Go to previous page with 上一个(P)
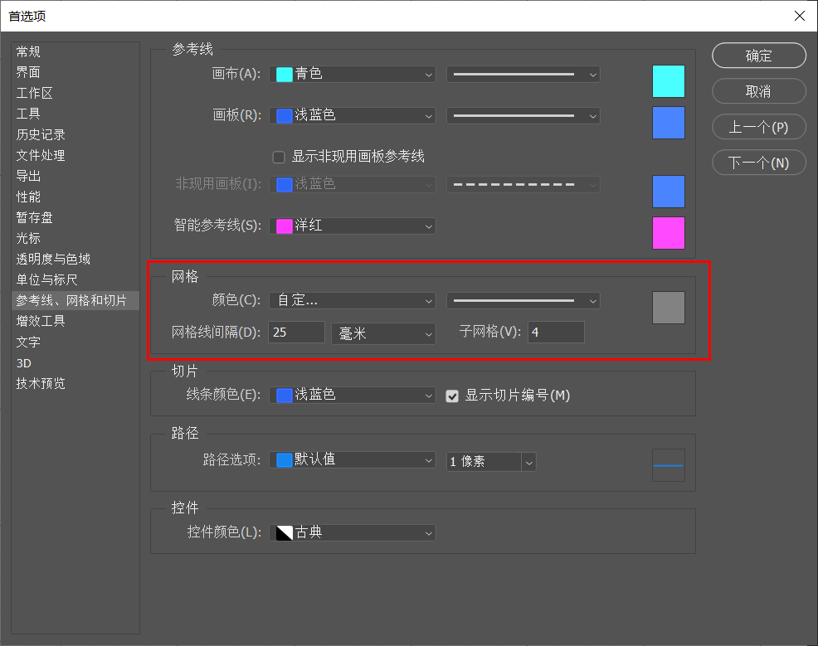The image size is (818, 646). coord(758,127)
